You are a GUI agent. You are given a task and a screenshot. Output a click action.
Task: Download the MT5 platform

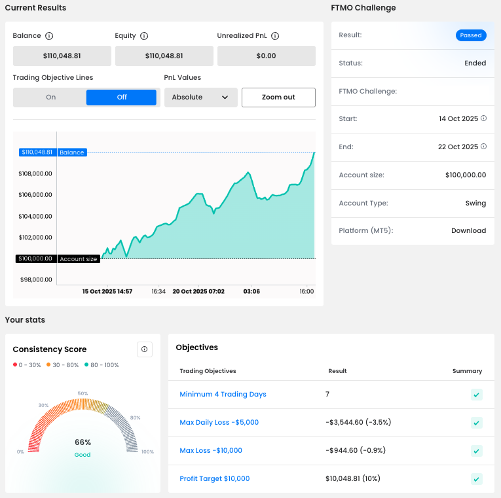click(468, 231)
